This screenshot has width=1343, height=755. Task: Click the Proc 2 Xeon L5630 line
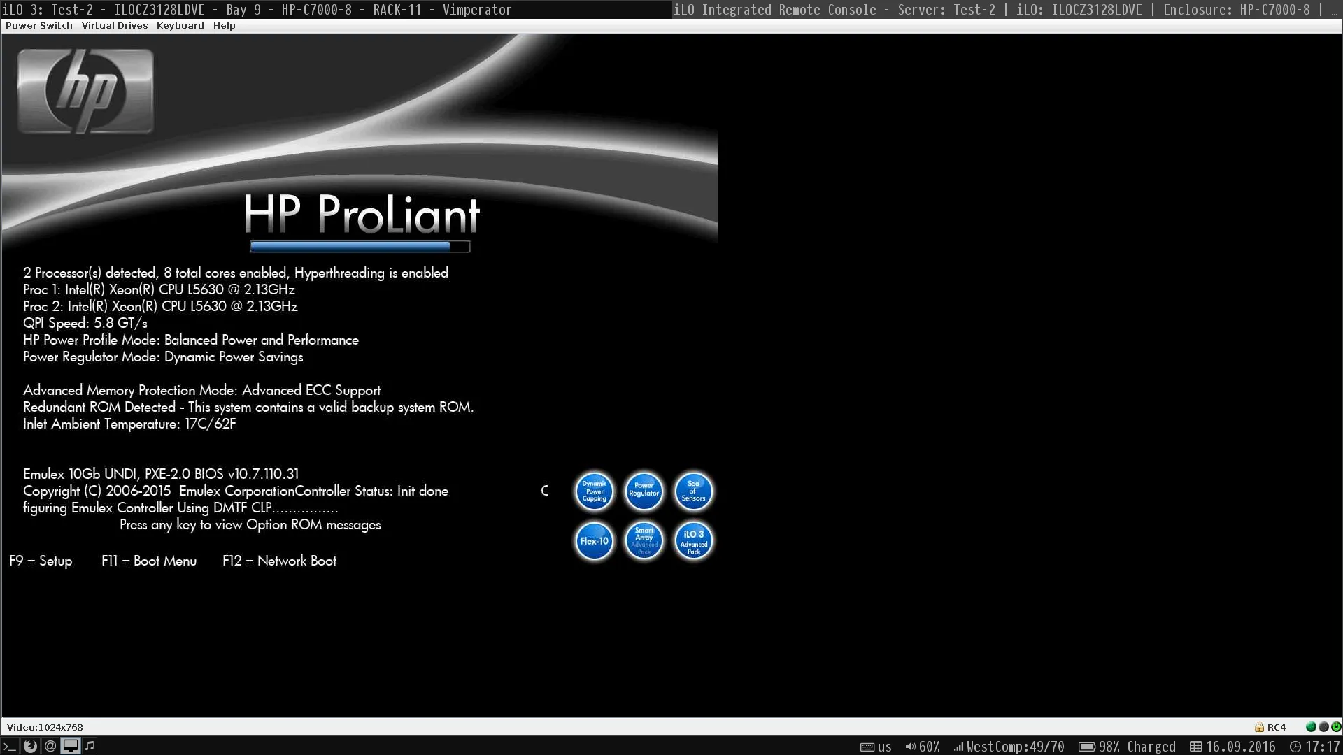tap(160, 306)
